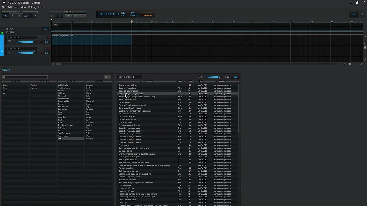Image resolution: width=367 pixels, height=206 pixels.
Task: Sort by TYPE filter column header
Action: 71,82
